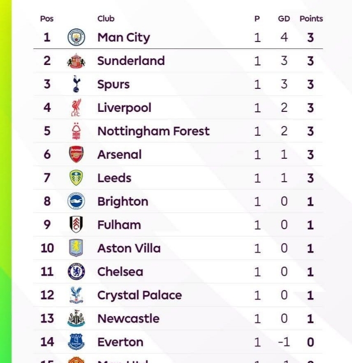
Task: Sort table by GD column header
Action: [284, 19]
